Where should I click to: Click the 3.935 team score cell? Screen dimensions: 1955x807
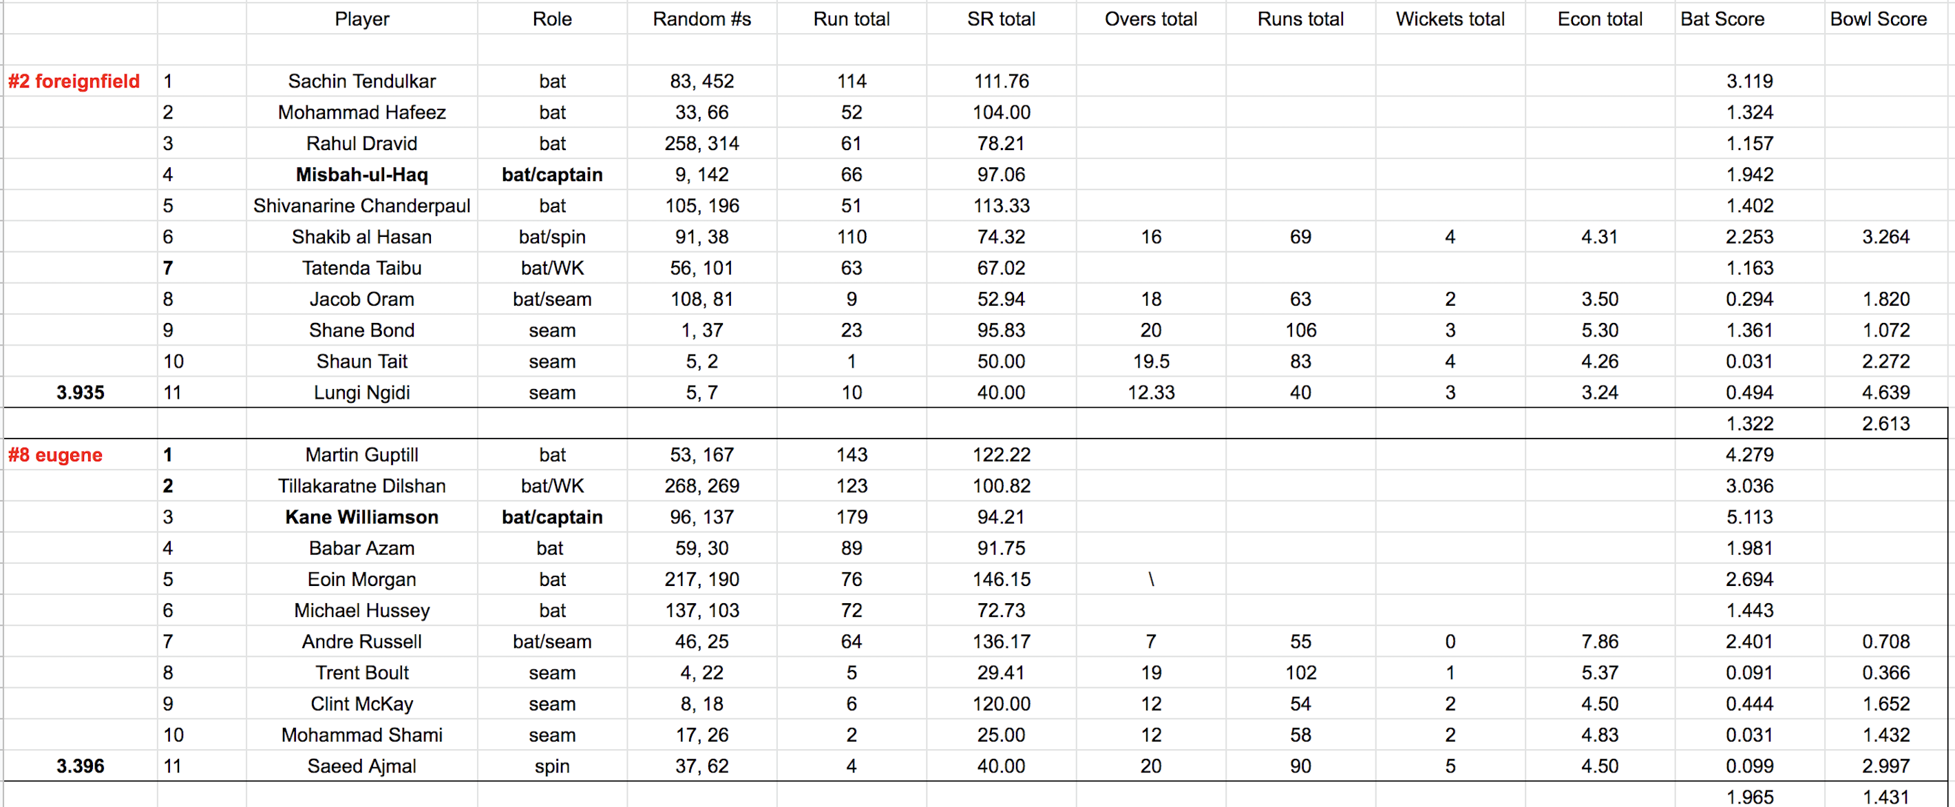pyautogui.click(x=81, y=392)
